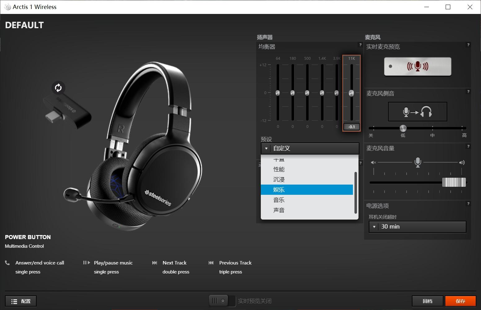
Task: Select the 音乐 preset from the list
Action: tap(279, 200)
